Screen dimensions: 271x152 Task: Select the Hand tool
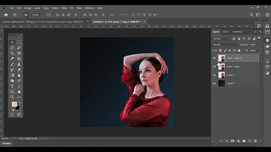click(19, 92)
